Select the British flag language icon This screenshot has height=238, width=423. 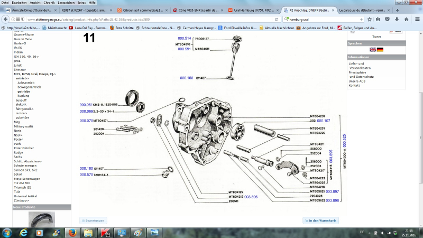click(373, 49)
